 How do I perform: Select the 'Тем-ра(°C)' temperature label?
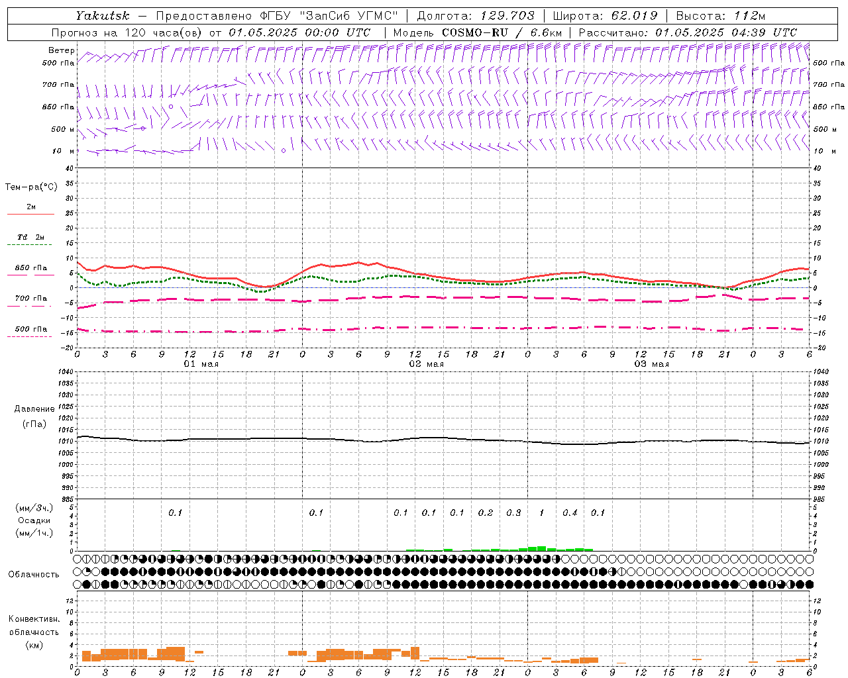pos(31,187)
